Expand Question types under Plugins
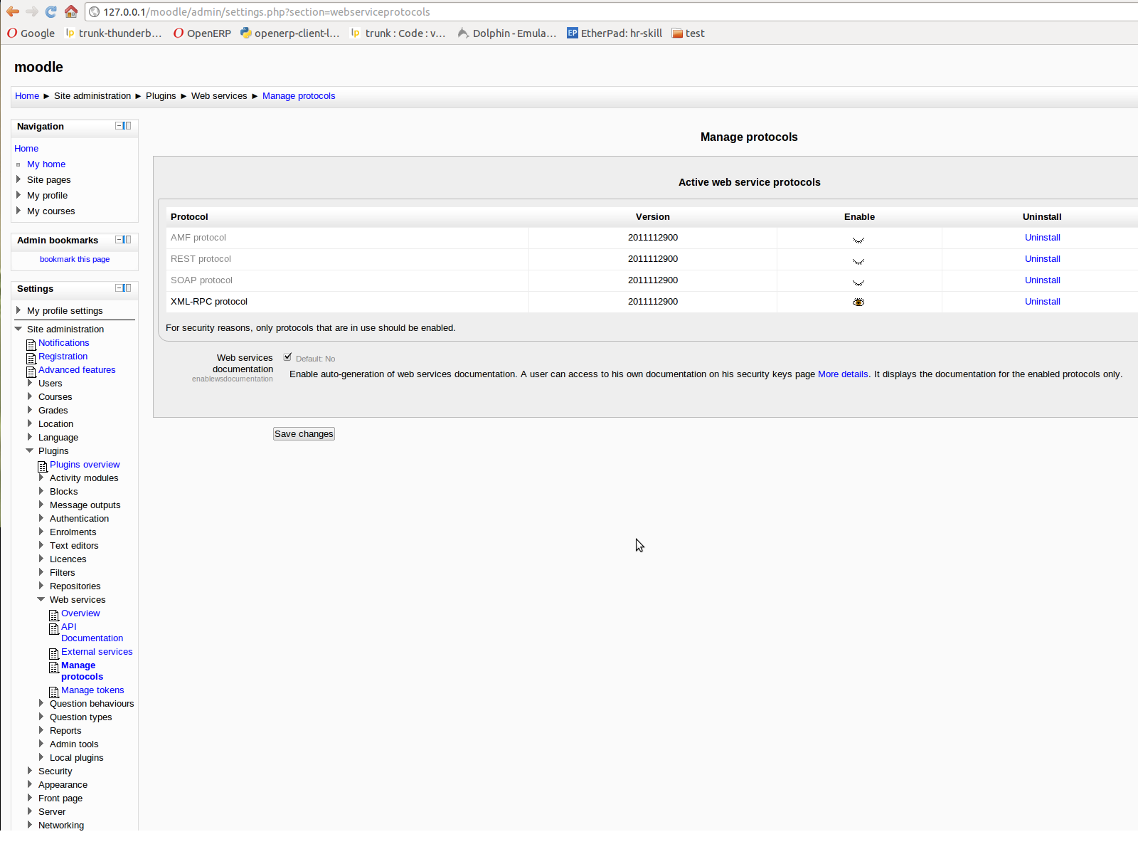 [41, 717]
